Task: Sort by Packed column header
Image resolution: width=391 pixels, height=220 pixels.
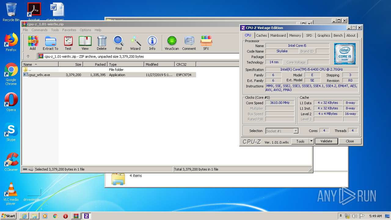Action: pos(95,64)
